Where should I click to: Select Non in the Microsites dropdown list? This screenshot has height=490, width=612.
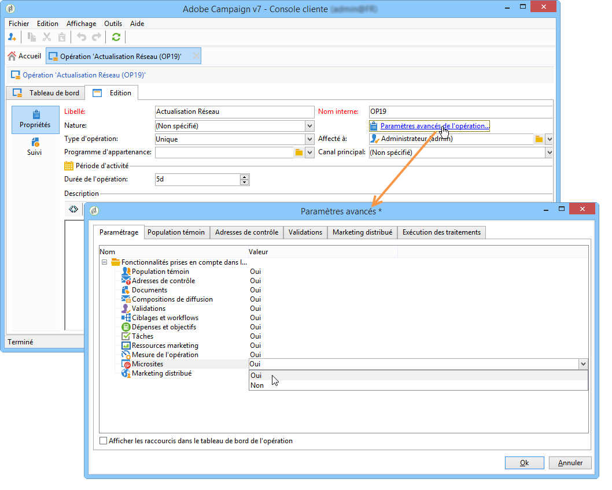click(418, 385)
